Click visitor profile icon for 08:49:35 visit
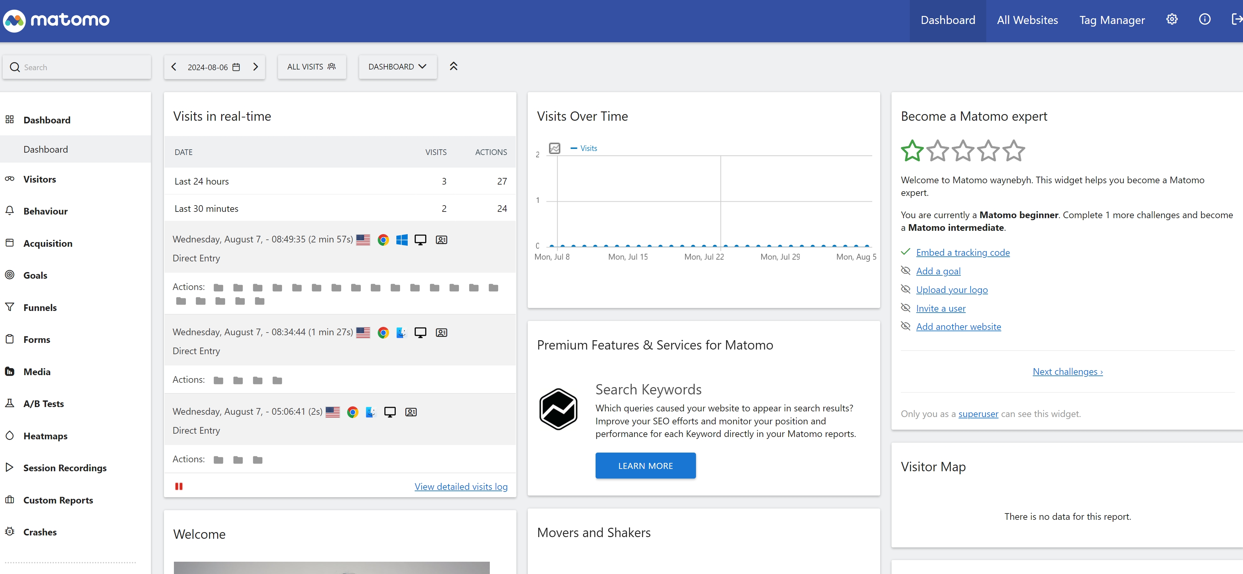Image resolution: width=1243 pixels, height=574 pixels. coord(441,240)
